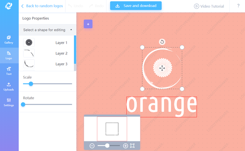Click the Layer 3 label
245x151 pixels.
pyautogui.click(x=61, y=64)
